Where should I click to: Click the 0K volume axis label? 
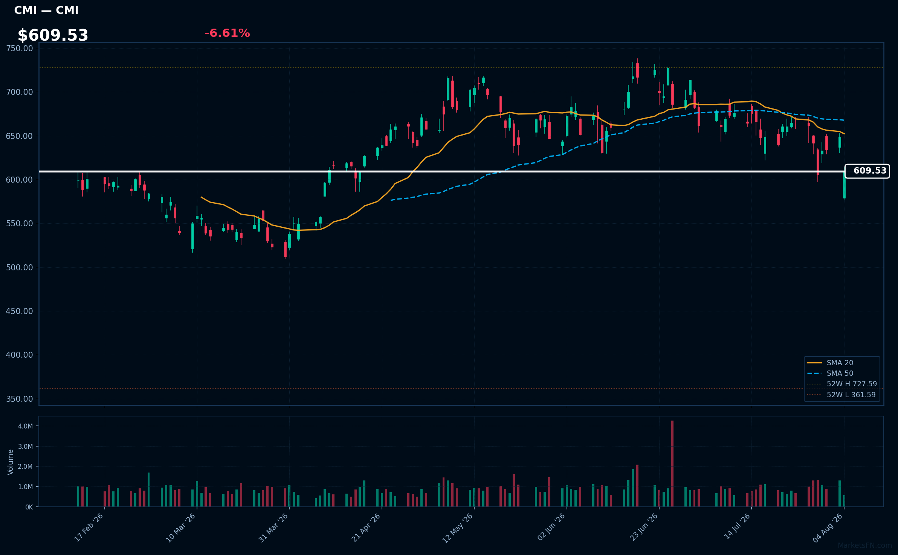click(29, 507)
